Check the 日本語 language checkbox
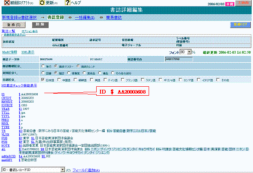This screenshot has height=173, width=253. [x=43, y=80]
